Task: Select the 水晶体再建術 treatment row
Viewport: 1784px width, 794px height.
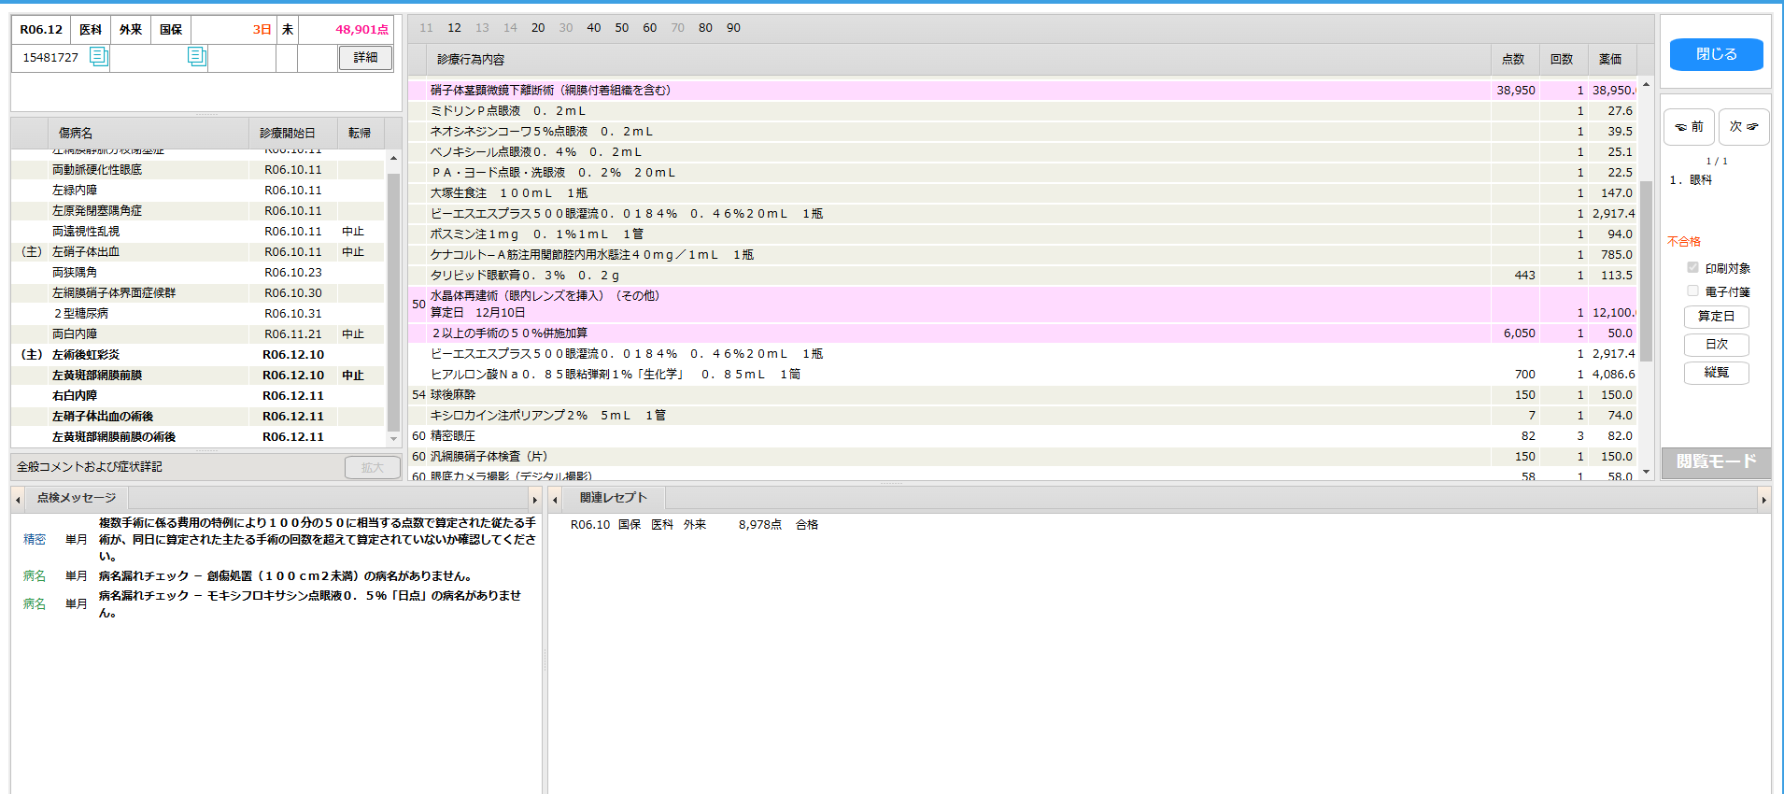Action: (1023, 305)
